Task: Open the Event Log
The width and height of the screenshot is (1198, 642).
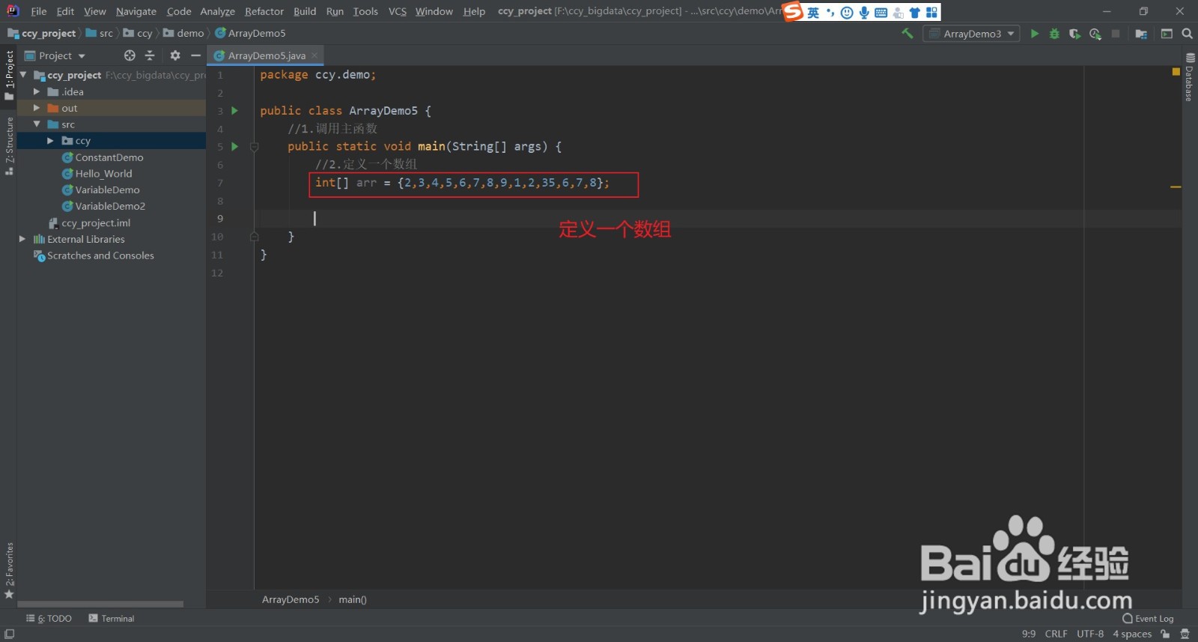Action: (1148, 619)
